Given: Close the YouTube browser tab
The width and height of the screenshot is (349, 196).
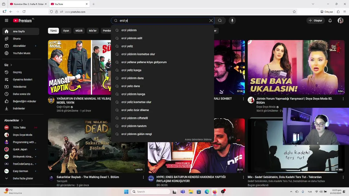Looking at the screenshot, I should (x=87, y=4).
